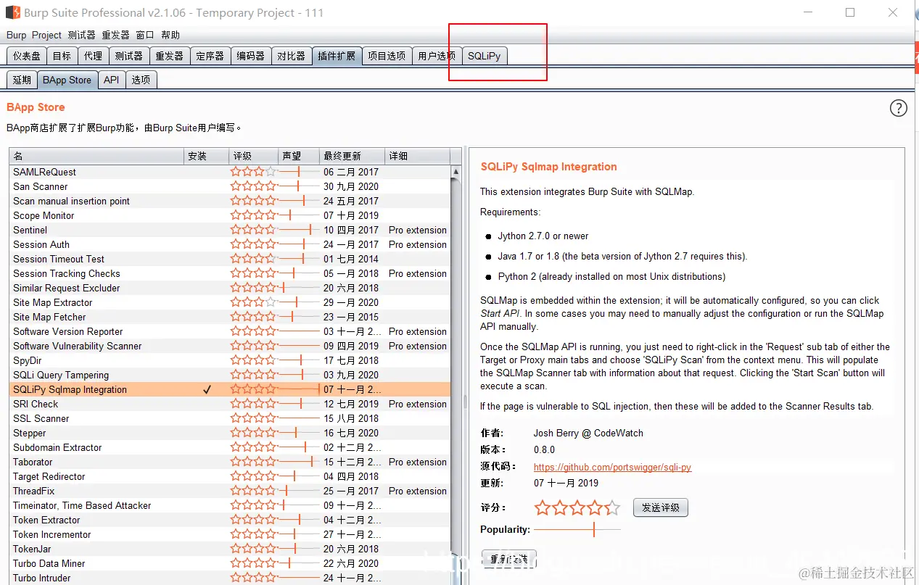
Task: Sort list by 安装 column header
Action: coord(206,156)
